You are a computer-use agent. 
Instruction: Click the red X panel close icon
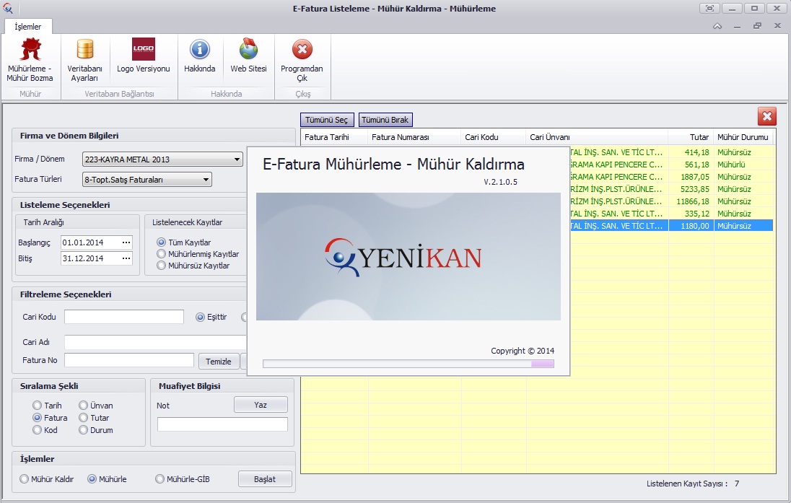[x=766, y=116]
